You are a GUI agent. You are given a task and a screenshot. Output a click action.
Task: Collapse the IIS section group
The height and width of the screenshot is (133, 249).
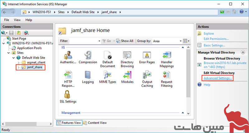[183, 47]
